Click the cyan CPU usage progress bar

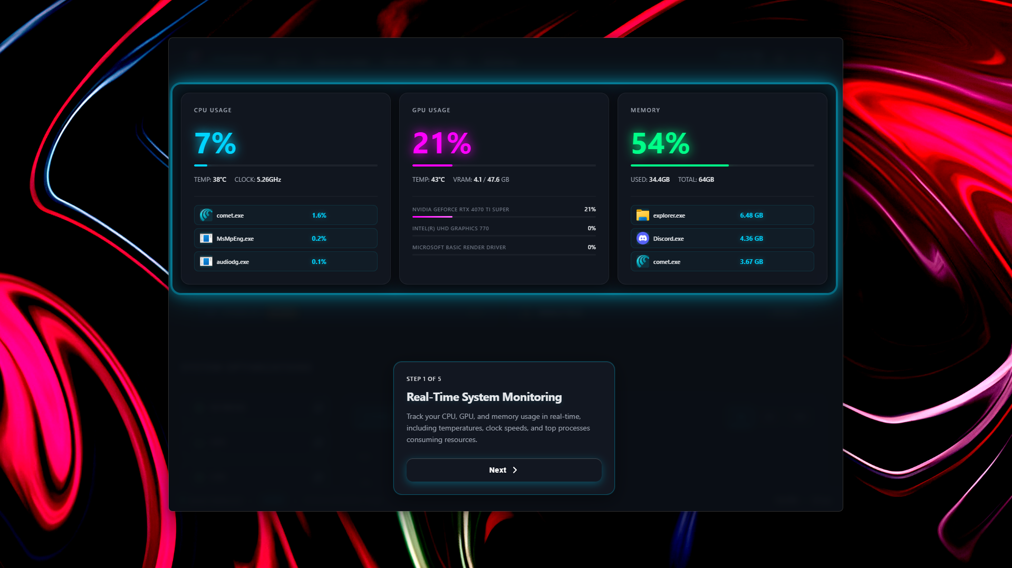[x=200, y=165]
